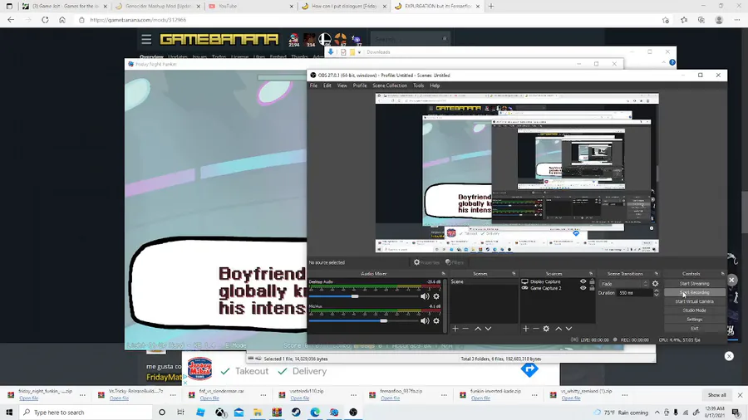Click Start Virtual Camera button
This screenshot has width=748, height=420.
[x=694, y=301]
